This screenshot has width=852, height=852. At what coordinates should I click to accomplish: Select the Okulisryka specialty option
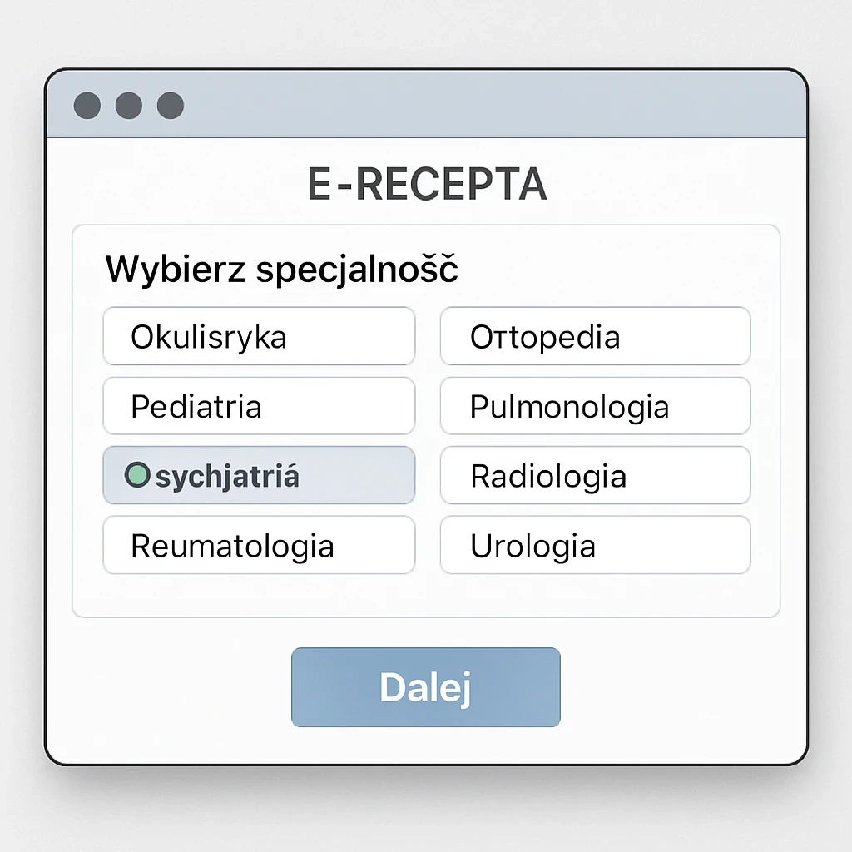[258, 336]
